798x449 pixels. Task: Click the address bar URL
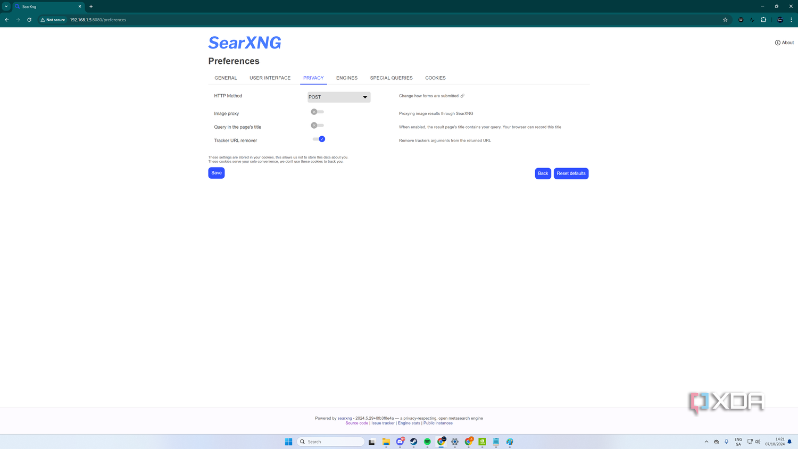coord(98,20)
